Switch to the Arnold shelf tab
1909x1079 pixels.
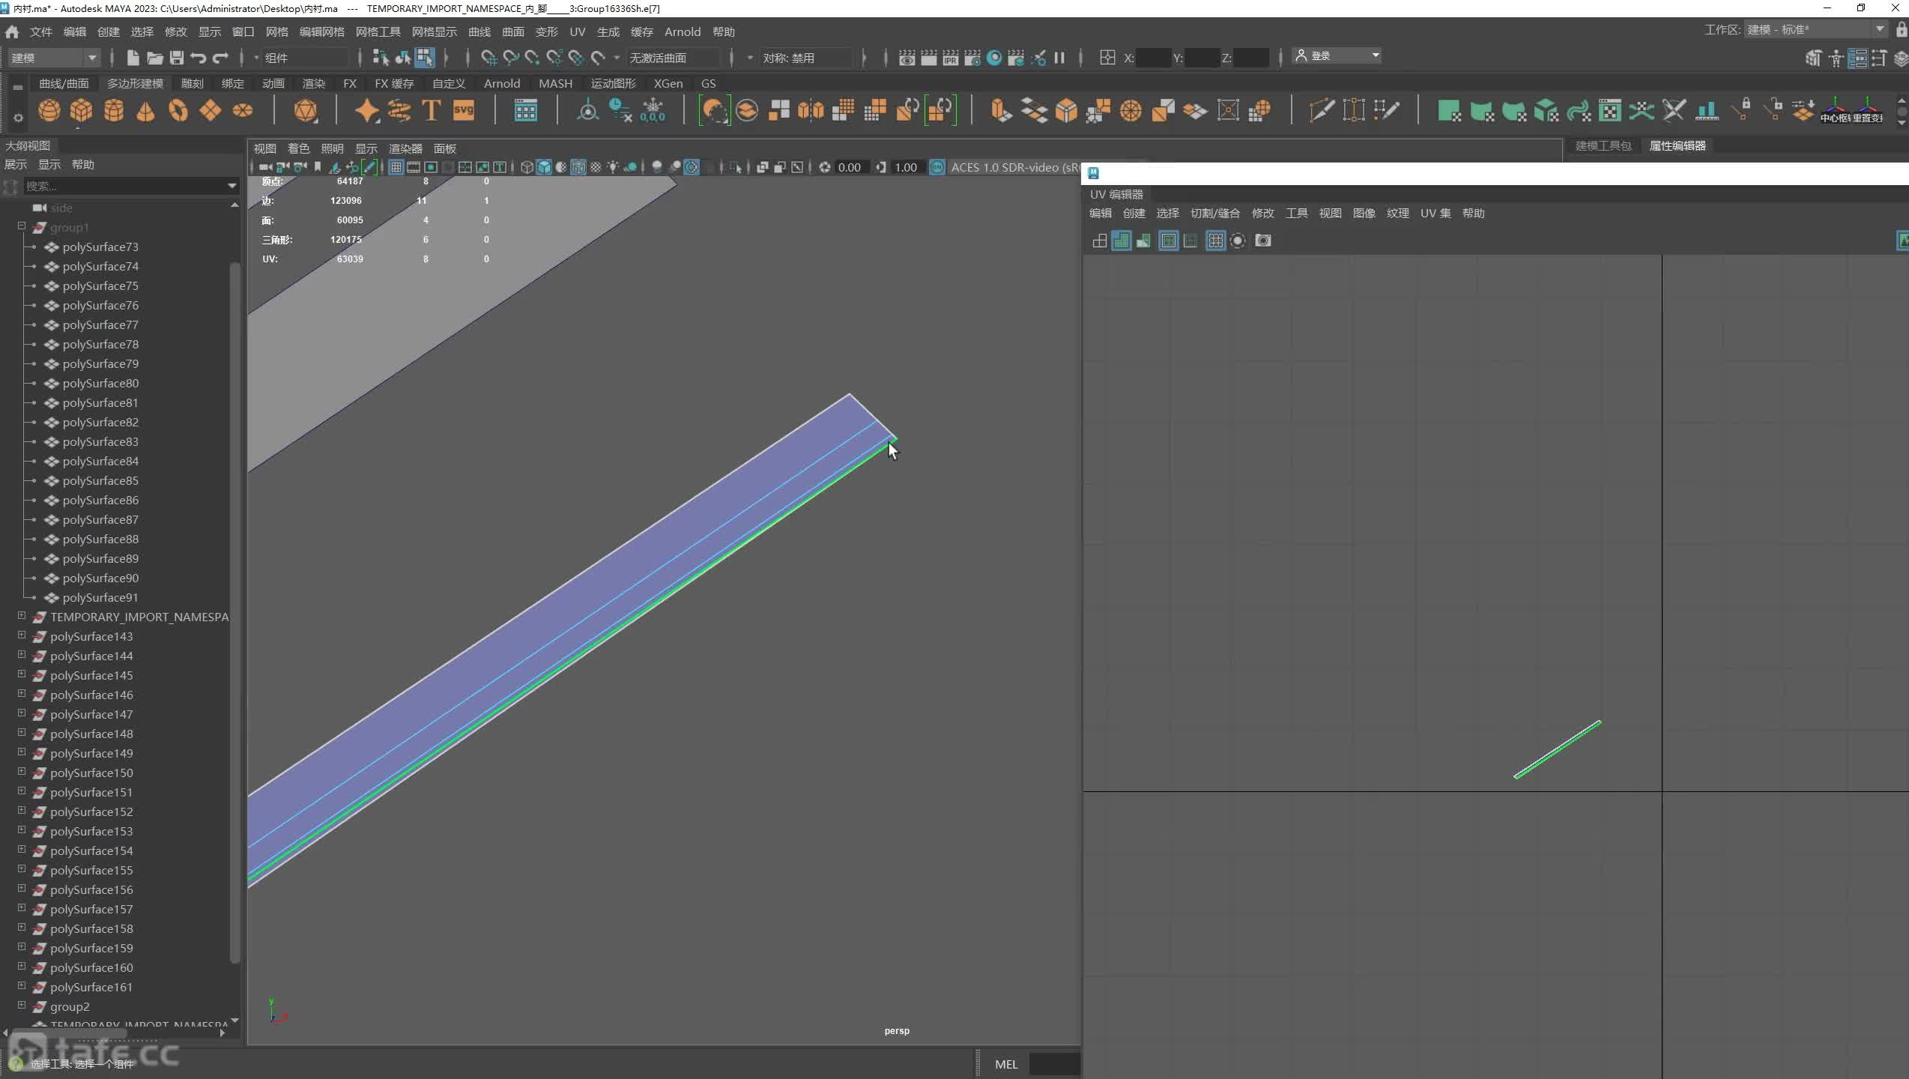point(502,83)
